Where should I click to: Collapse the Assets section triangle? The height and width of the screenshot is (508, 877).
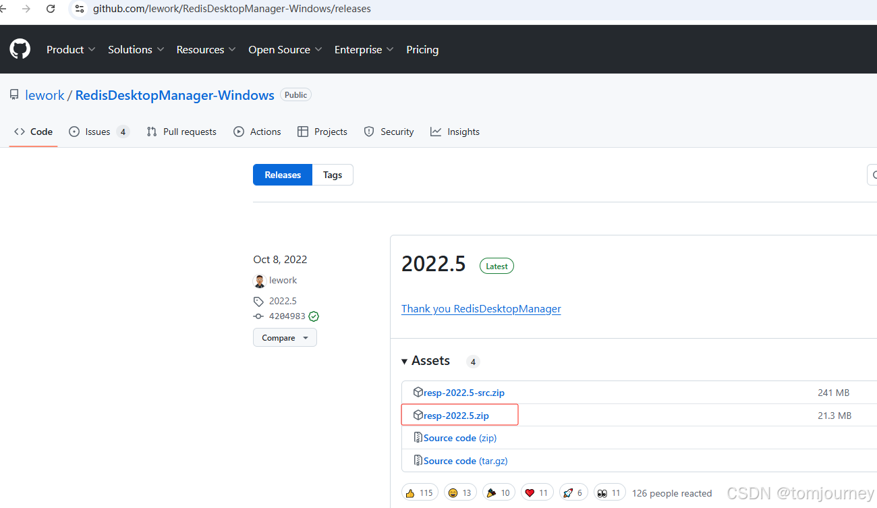click(x=405, y=361)
